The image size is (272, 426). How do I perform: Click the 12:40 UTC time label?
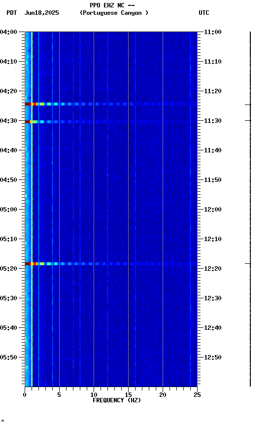pyautogui.click(x=212, y=328)
